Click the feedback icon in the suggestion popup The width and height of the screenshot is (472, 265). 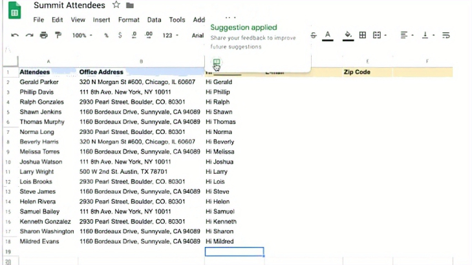217,62
